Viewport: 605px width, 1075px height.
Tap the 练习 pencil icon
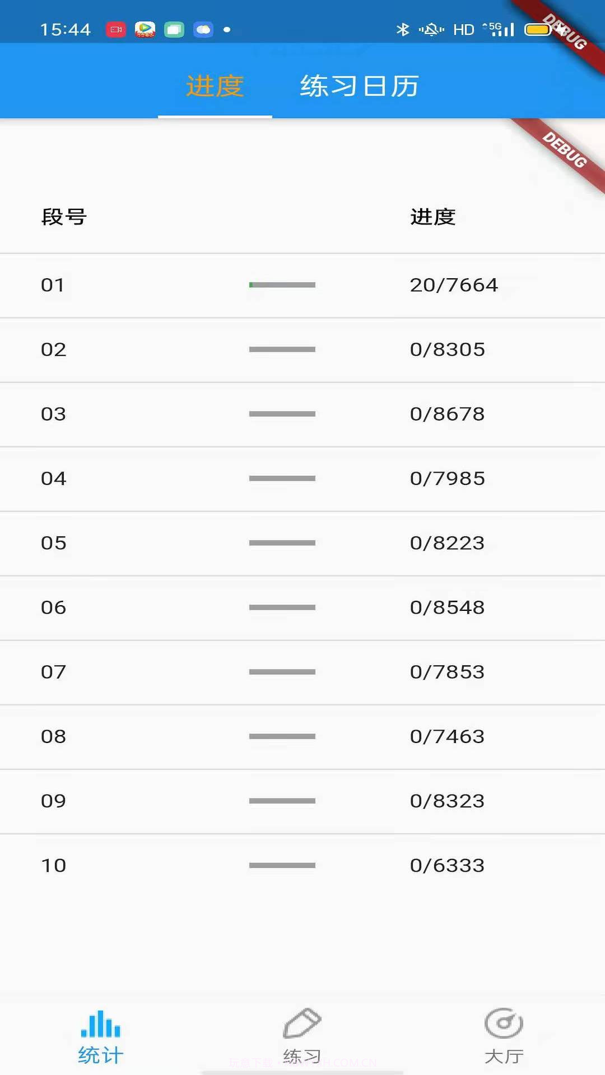pyautogui.click(x=302, y=1023)
